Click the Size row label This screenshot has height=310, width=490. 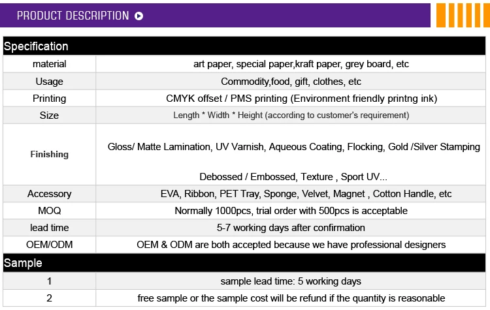point(49,116)
